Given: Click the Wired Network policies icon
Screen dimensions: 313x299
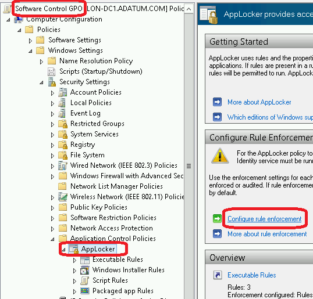Looking at the screenshot, I should (x=63, y=165).
